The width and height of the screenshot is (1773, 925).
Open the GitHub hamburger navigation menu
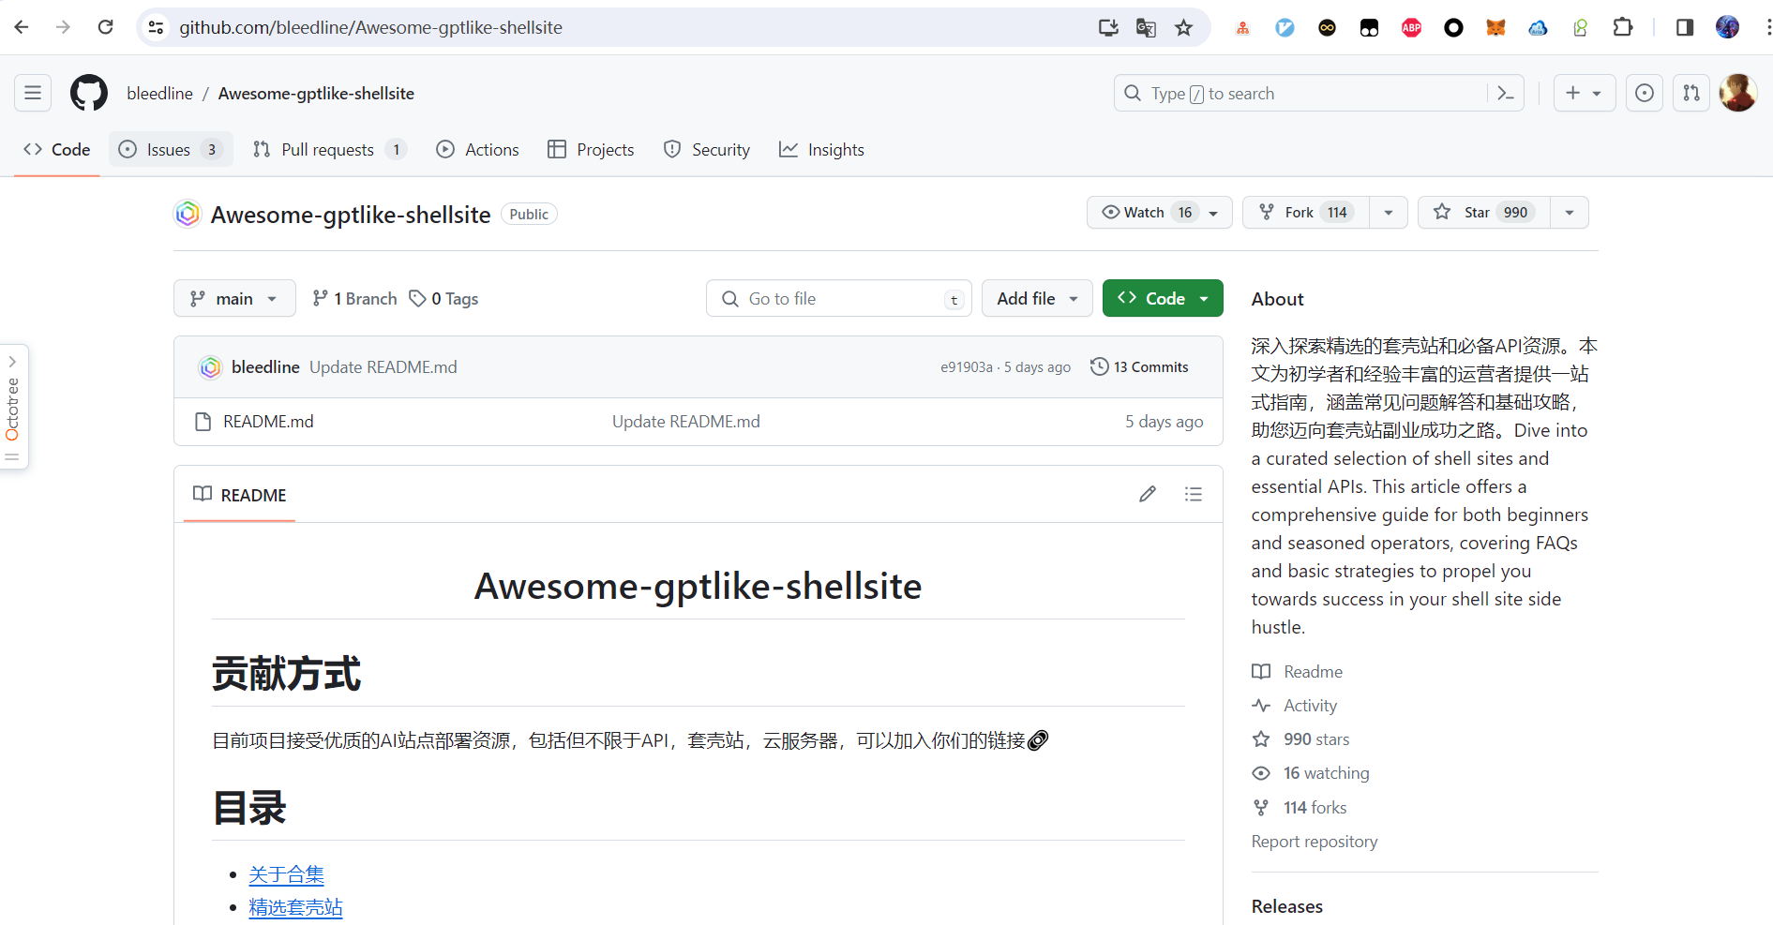tap(33, 93)
